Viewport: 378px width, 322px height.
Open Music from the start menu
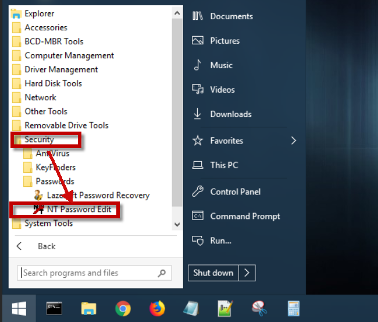[212, 65]
